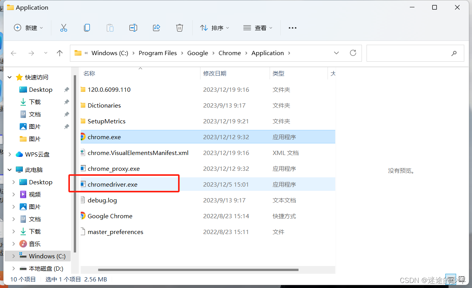Click Program Files in the address bar
Screen dimensions: 472x288
point(158,53)
